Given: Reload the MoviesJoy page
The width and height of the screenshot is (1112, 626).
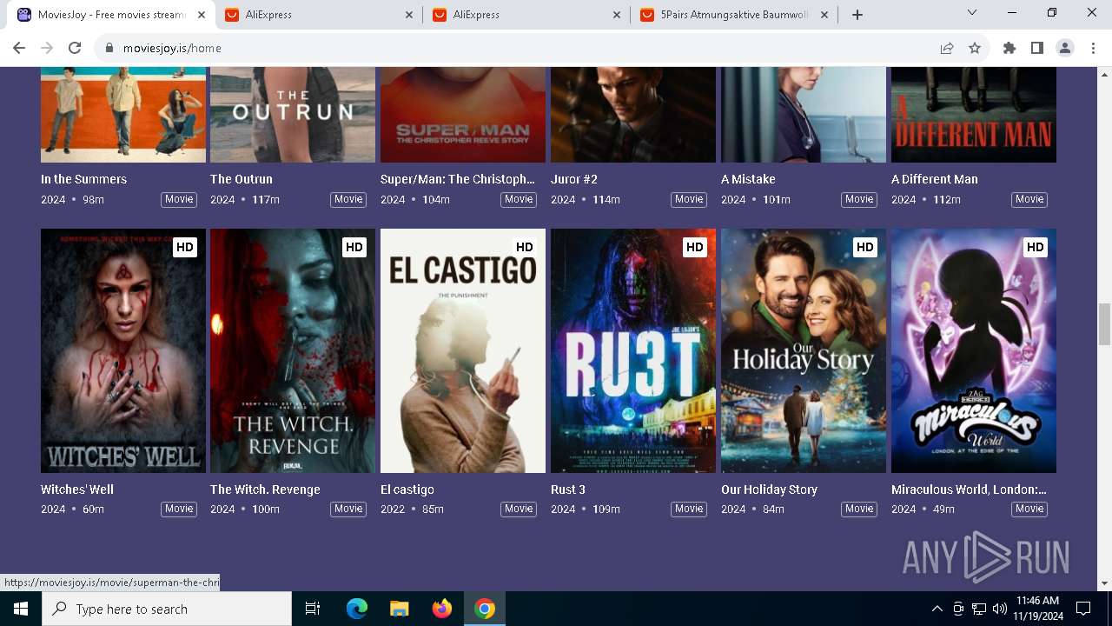Looking at the screenshot, I should tap(75, 48).
